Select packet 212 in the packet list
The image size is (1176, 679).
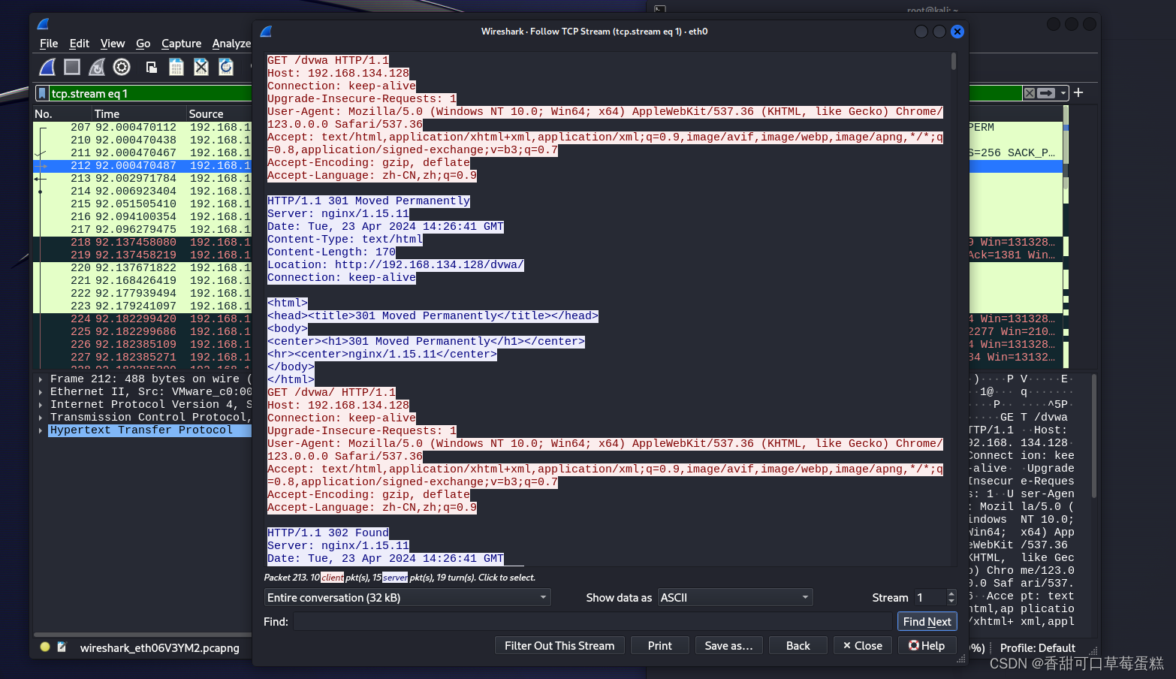click(143, 165)
